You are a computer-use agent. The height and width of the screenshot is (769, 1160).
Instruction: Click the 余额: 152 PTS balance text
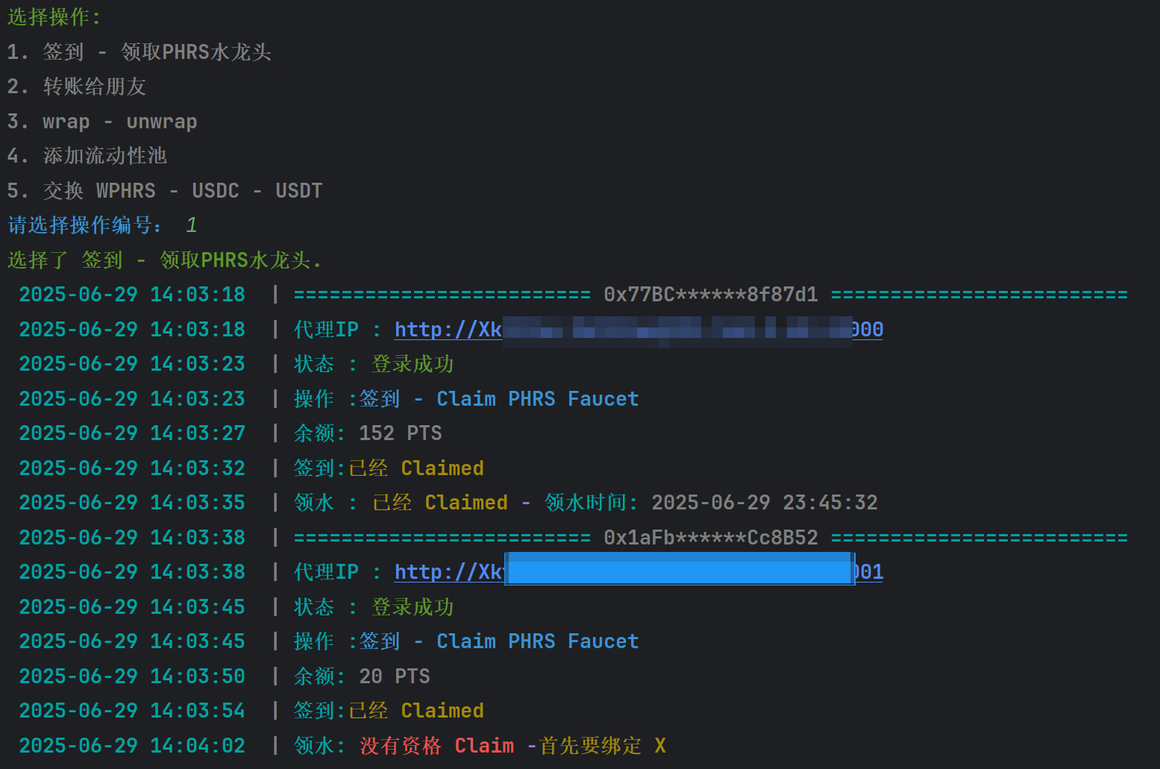coord(368,433)
